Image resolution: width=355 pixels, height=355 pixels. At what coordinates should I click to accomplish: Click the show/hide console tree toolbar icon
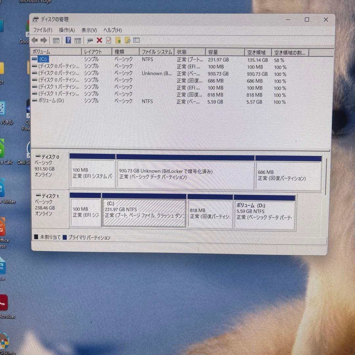click(56, 40)
